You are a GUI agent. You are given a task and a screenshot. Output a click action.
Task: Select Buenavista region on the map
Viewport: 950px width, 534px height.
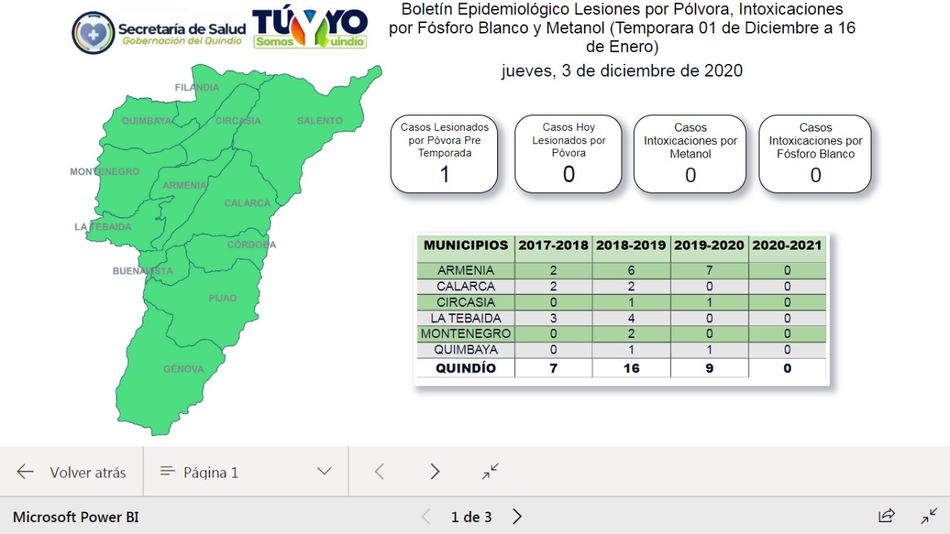[x=142, y=271]
